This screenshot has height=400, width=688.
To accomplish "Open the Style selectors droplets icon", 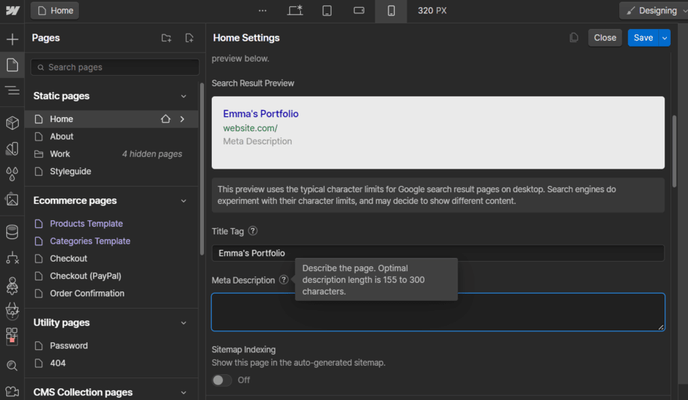I will [x=13, y=174].
